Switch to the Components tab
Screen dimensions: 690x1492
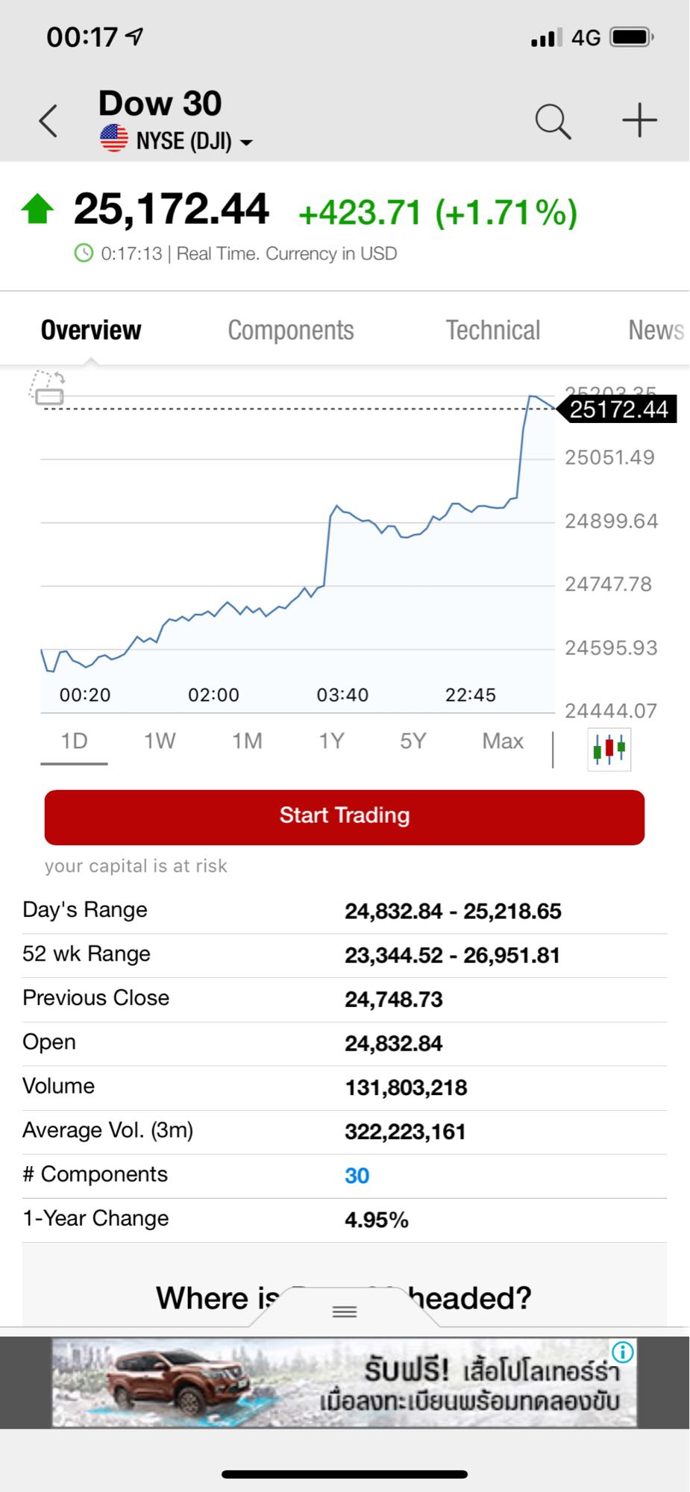tap(290, 330)
